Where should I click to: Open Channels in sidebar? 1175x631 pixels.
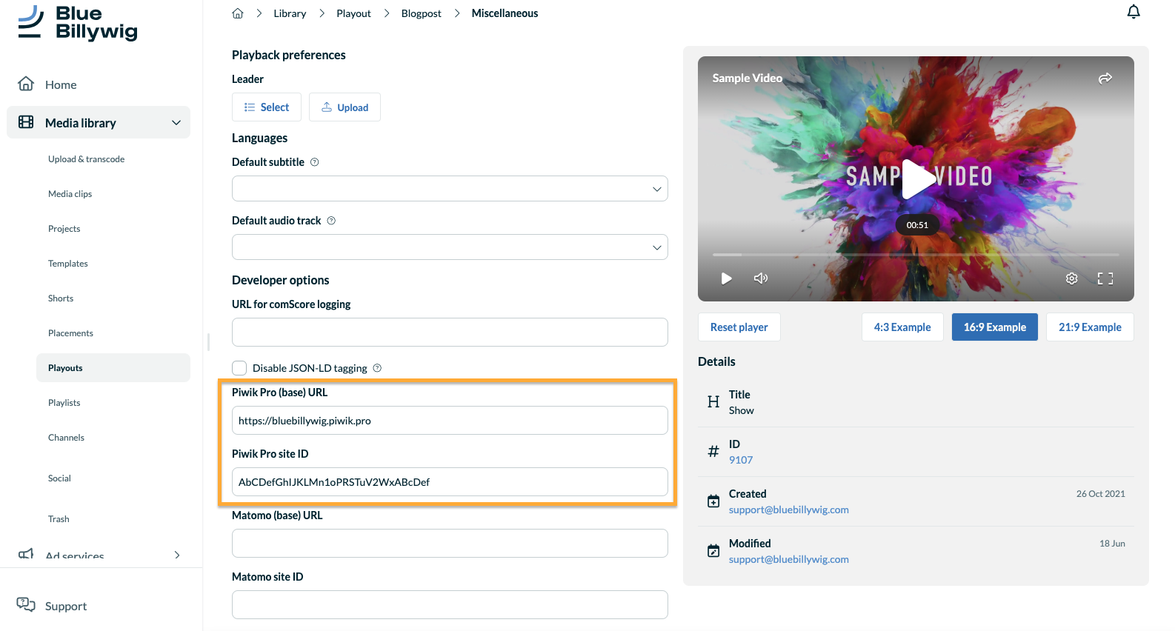67,438
